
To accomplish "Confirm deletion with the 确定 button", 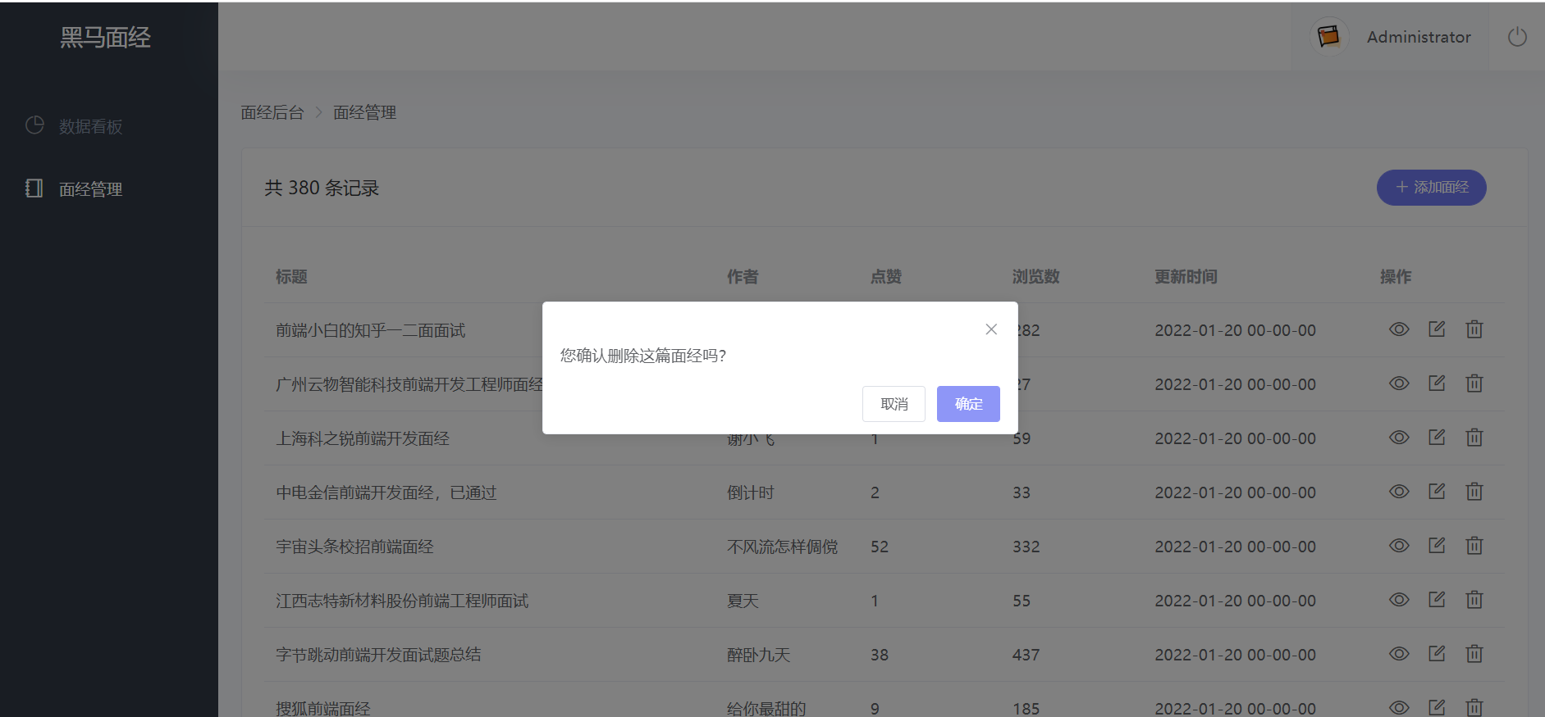I will pyautogui.click(x=968, y=404).
